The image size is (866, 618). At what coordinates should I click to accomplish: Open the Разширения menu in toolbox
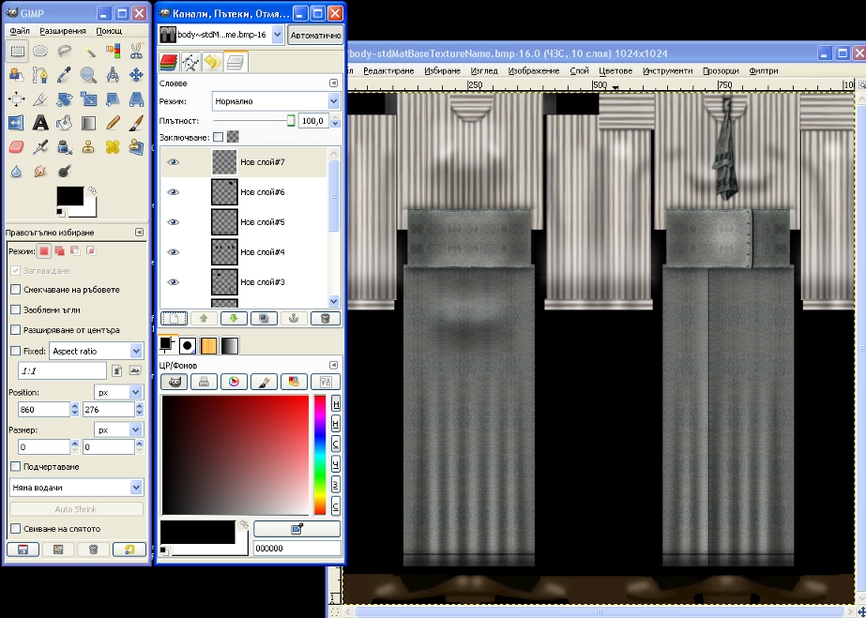pos(63,31)
